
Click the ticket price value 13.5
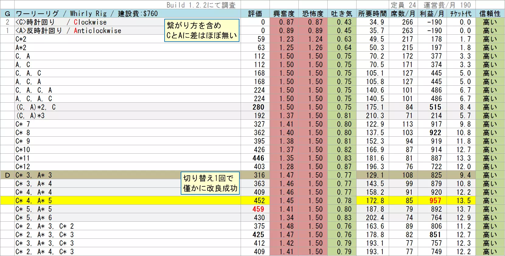(464, 201)
